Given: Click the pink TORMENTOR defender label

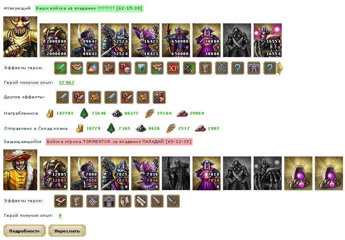Looking at the screenshot, I should pyautogui.click(x=119, y=142).
